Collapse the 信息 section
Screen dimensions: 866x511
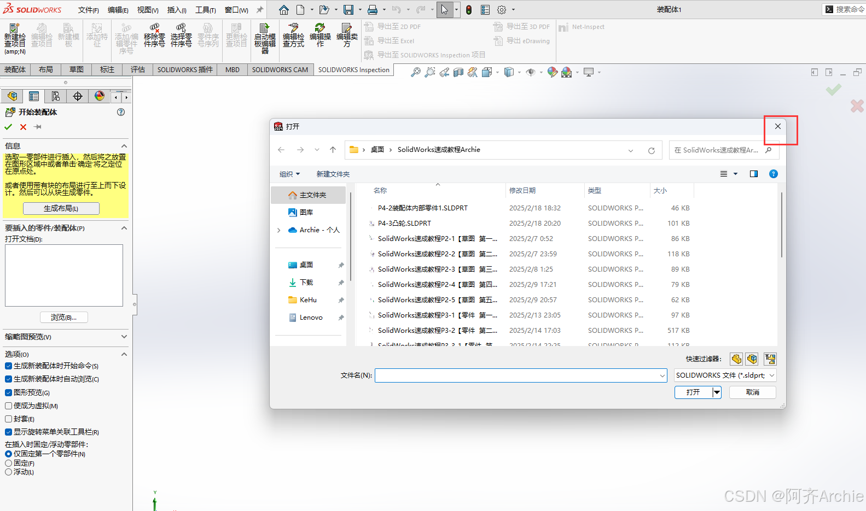[124, 146]
